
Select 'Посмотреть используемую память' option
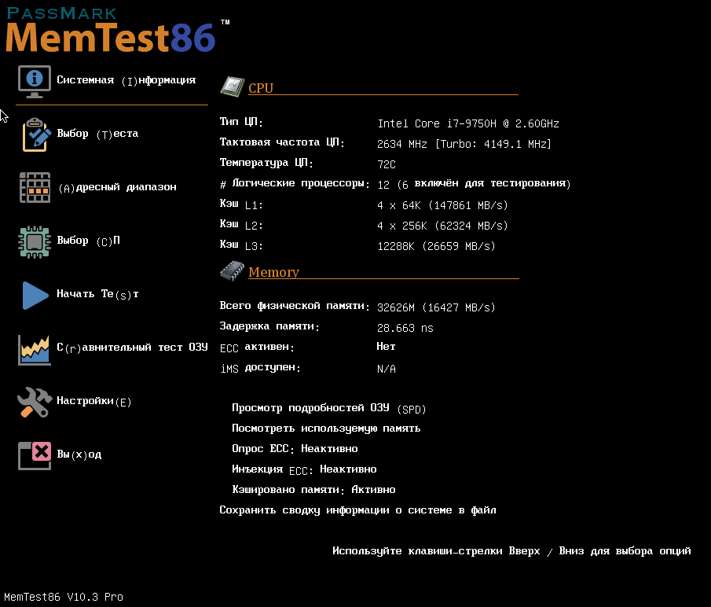pyautogui.click(x=326, y=429)
